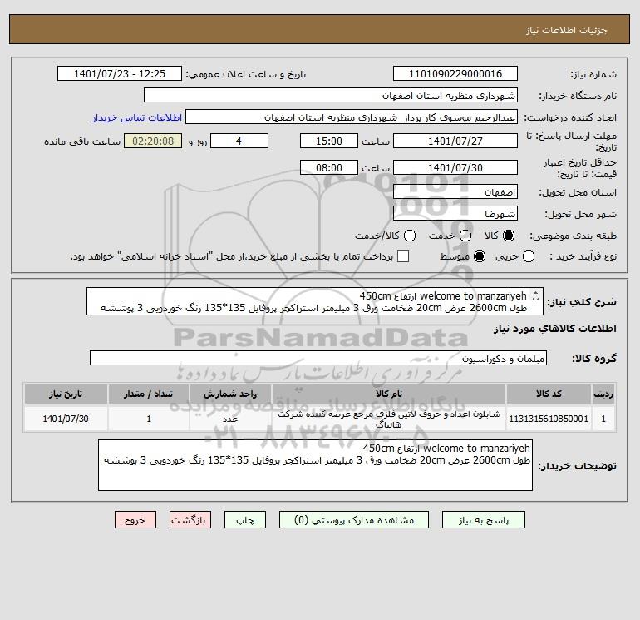640x620 pixels.
Task: Click the quantity cell showing 1
Action: pyautogui.click(x=149, y=419)
